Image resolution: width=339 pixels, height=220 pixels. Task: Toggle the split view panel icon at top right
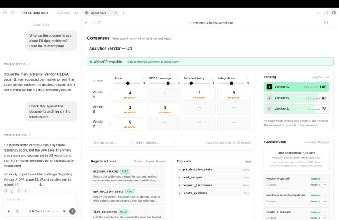[x=334, y=13]
